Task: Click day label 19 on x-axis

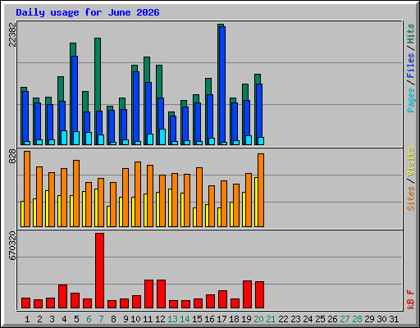Action: click(246, 319)
